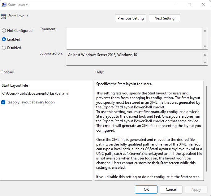Select the Not Configured radio button
211x196 pixels.
point(4,31)
